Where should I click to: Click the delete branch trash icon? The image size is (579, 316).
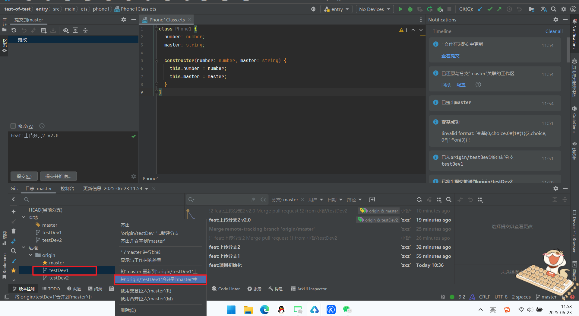click(14, 231)
